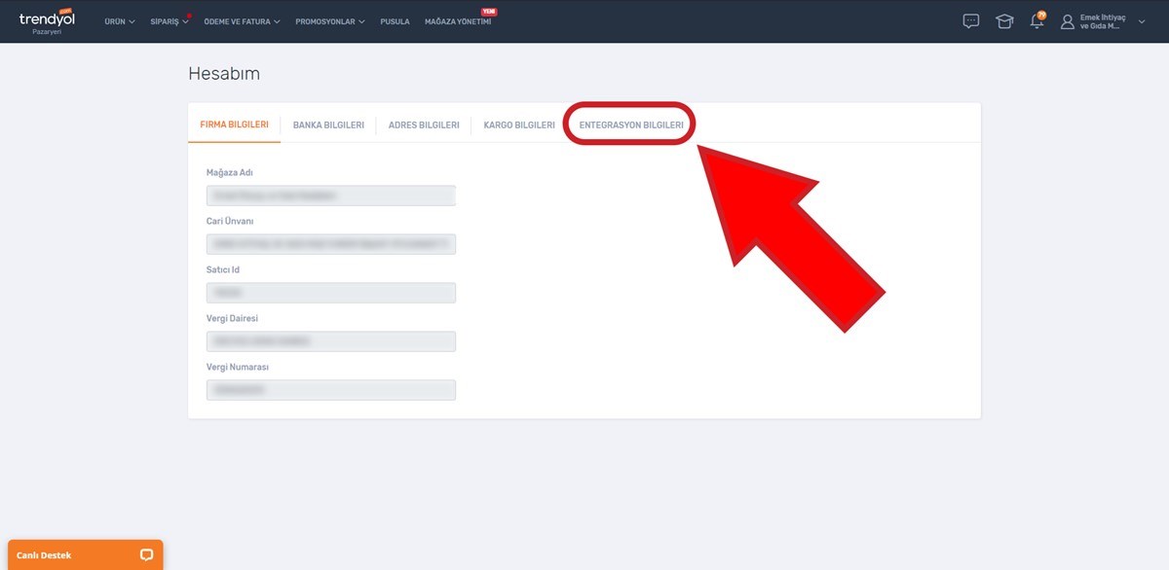Click the Mağaza Adı label
1169x570 pixels.
(x=230, y=172)
